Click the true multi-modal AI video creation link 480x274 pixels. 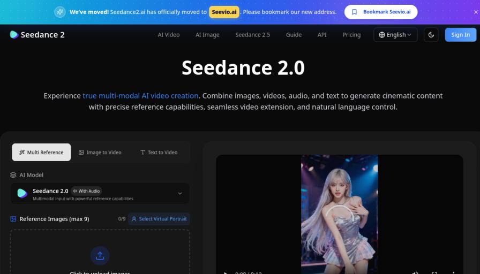[140, 96]
